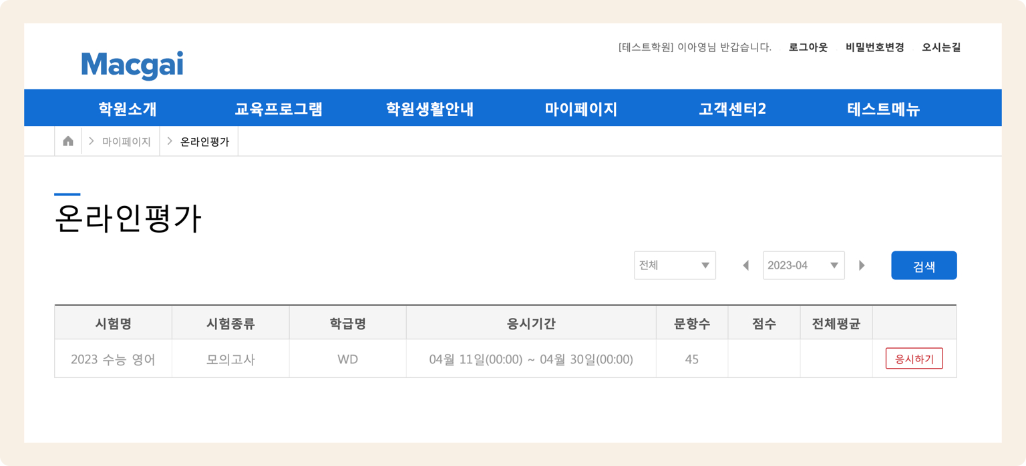Click 마이페이지 in the breadcrumb
This screenshot has width=1026, height=466.
[126, 141]
